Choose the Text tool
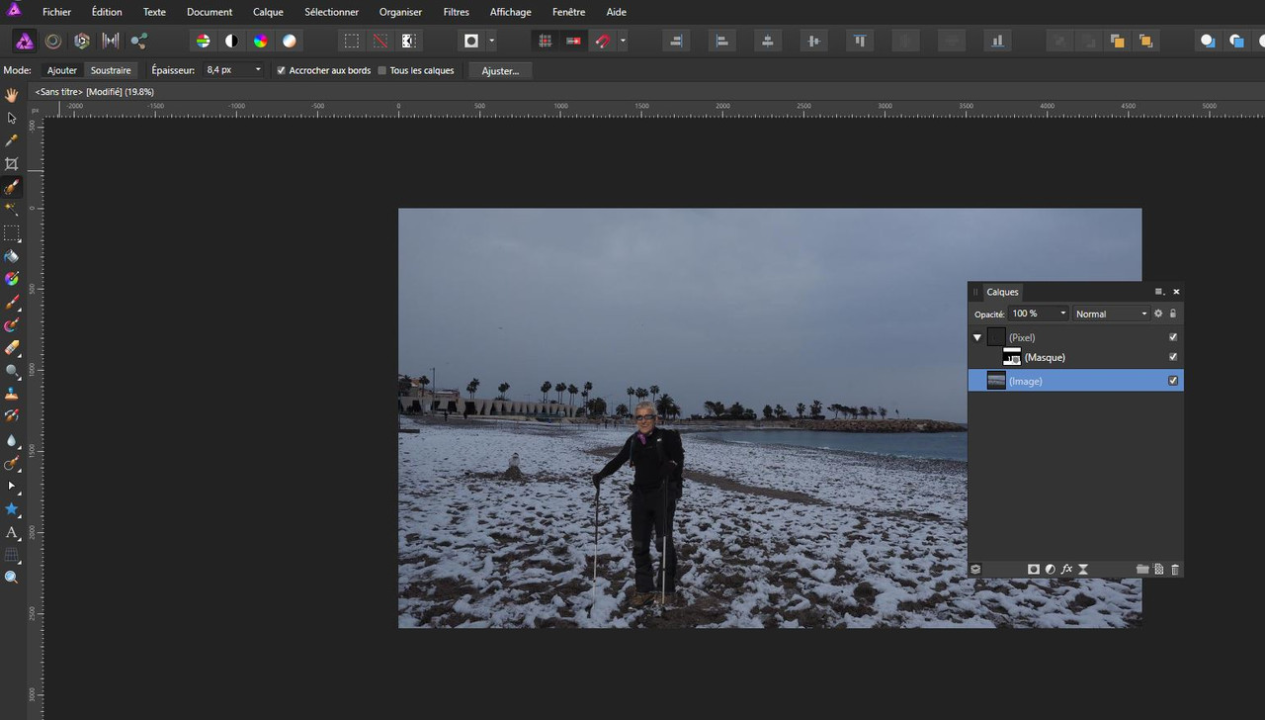The width and height of the screenshot is (1265, 720). (12, 533)
